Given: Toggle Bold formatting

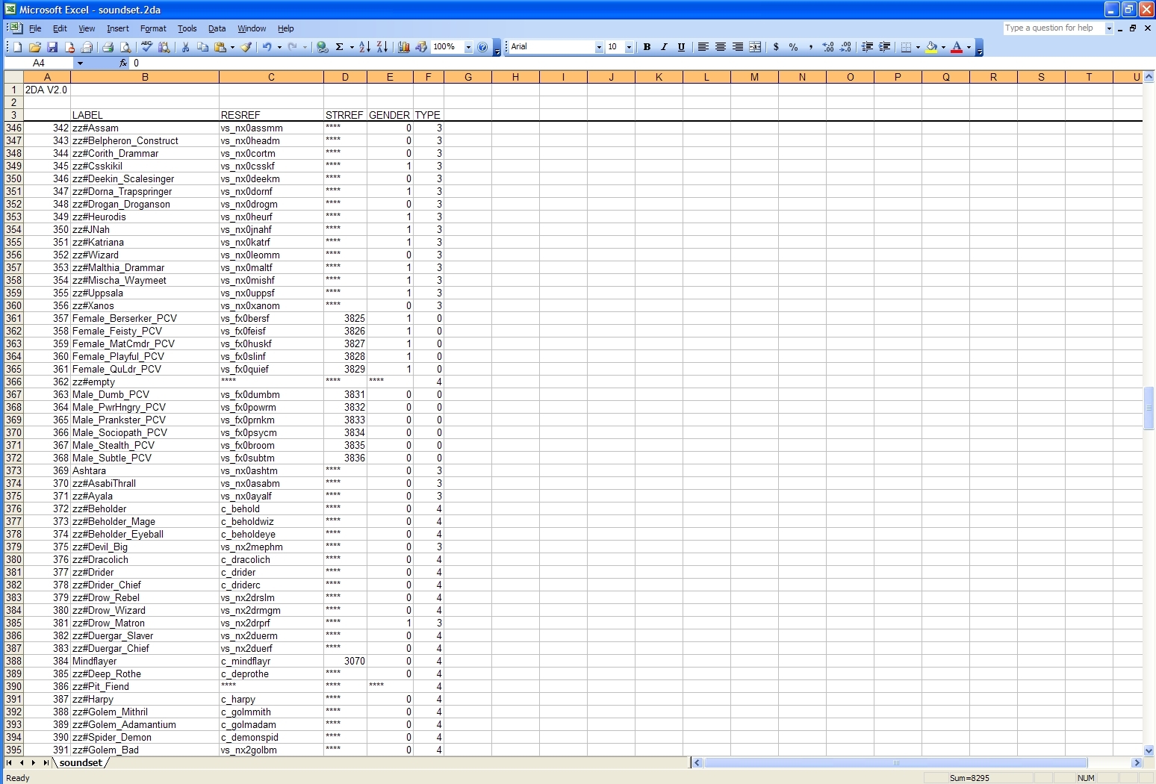Looking at the screenshot, I should 647,47.
